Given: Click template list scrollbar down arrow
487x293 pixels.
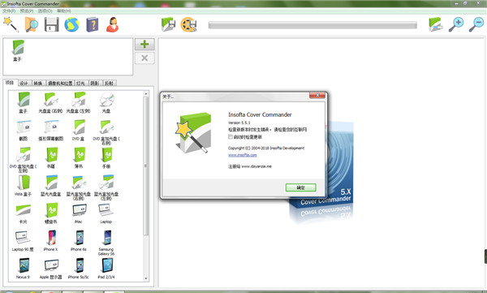Looking at the screenshot, I should (x=145, y=278).
